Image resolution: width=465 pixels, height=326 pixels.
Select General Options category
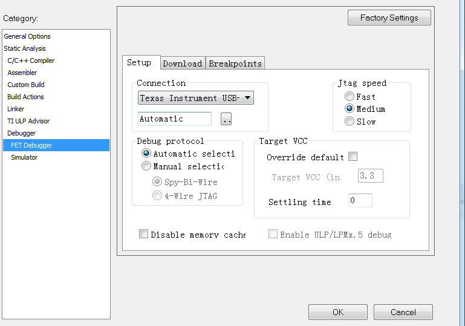27,36
